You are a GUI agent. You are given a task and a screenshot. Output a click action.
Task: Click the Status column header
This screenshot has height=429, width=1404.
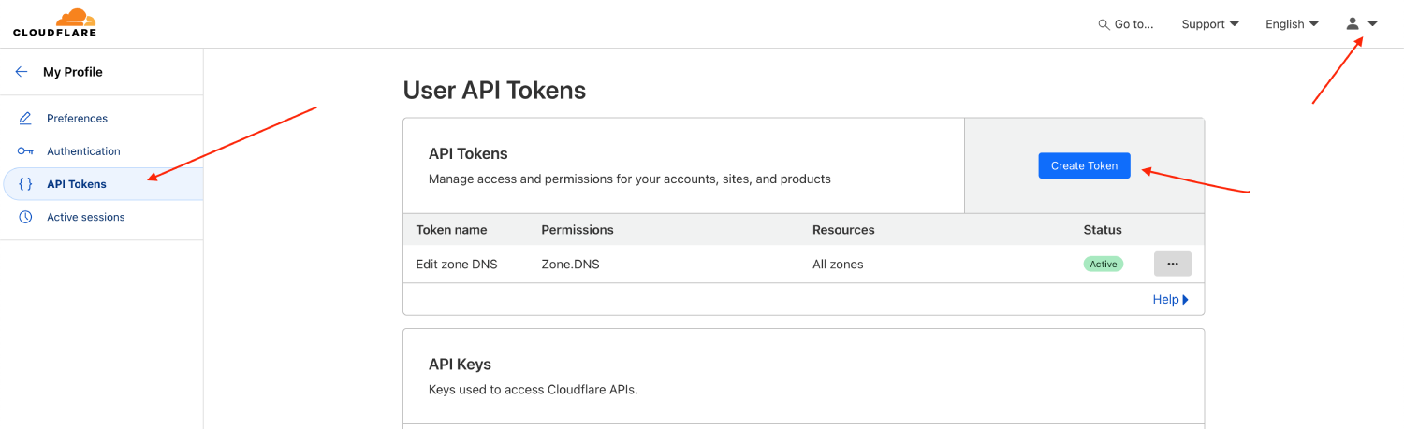click(x=1103, y=230)
